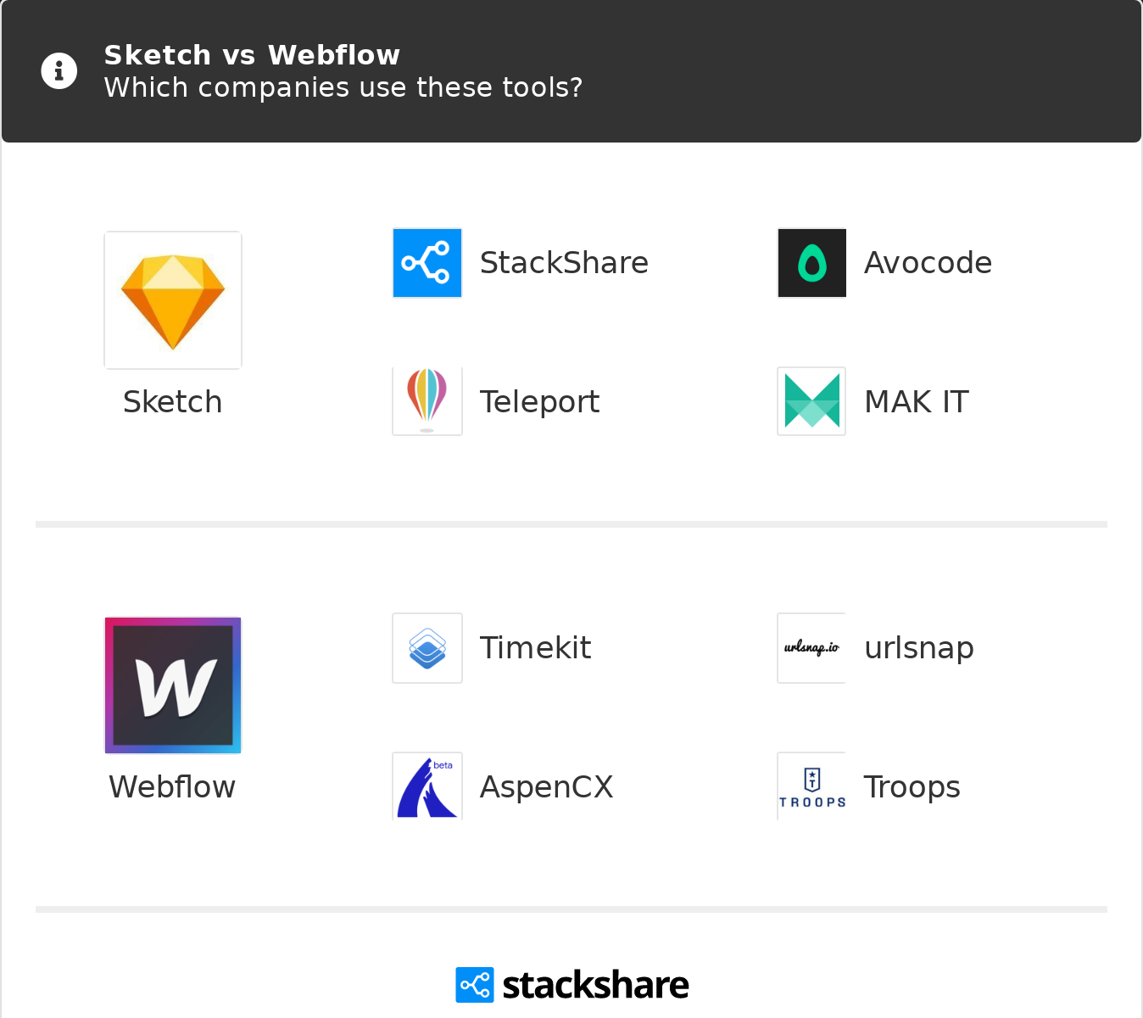Click the Troops shield logo
This screenshot has width=1143, height=1018.
point(812,786)
